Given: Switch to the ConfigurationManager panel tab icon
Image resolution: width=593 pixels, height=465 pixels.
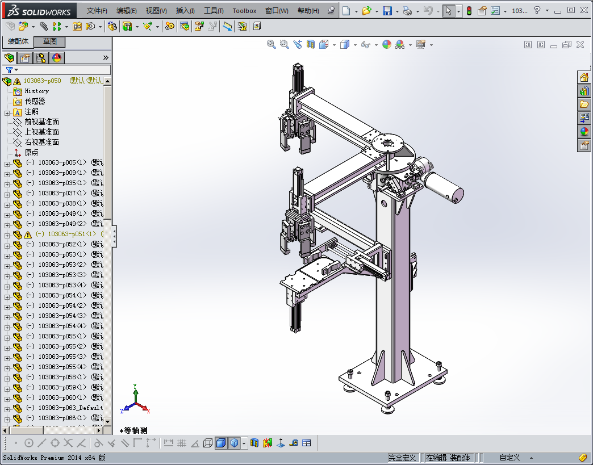Looking at the screenshot, I should (x=41, y=58).
